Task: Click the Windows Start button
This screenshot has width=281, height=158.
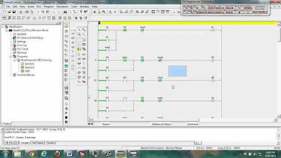Action: [x=5, y=154]
